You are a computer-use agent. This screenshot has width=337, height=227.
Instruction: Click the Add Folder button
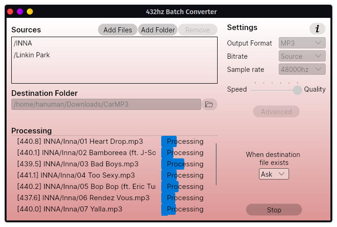pos(158,30)
